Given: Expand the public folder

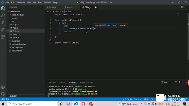Looking at the screenshot, I should (14, 18).
